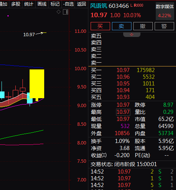The image size is (176, 190).
Task: Click the blue 卖 sell button
Action: [x=122, y=26]
